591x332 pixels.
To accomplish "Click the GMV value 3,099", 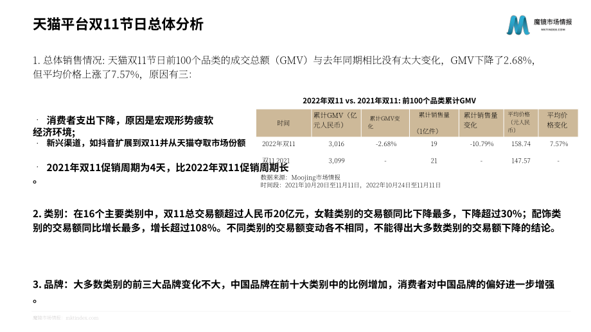I will (336, 160).
